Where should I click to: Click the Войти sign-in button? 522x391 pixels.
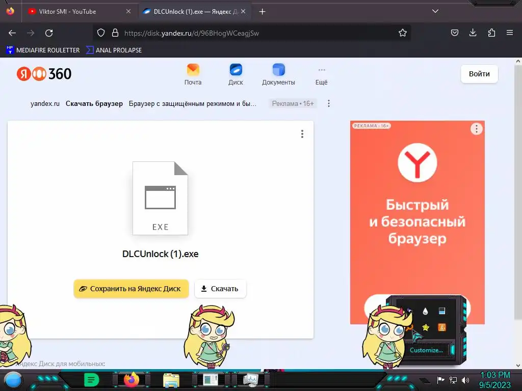click(x=479, y=74)
